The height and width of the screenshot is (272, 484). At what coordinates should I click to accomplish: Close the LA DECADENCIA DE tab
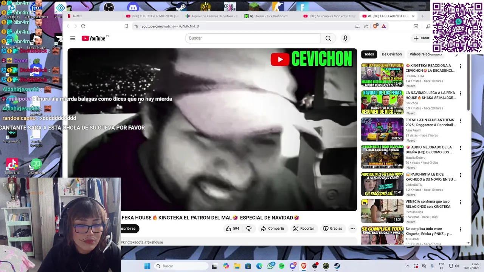click(413, 16)
